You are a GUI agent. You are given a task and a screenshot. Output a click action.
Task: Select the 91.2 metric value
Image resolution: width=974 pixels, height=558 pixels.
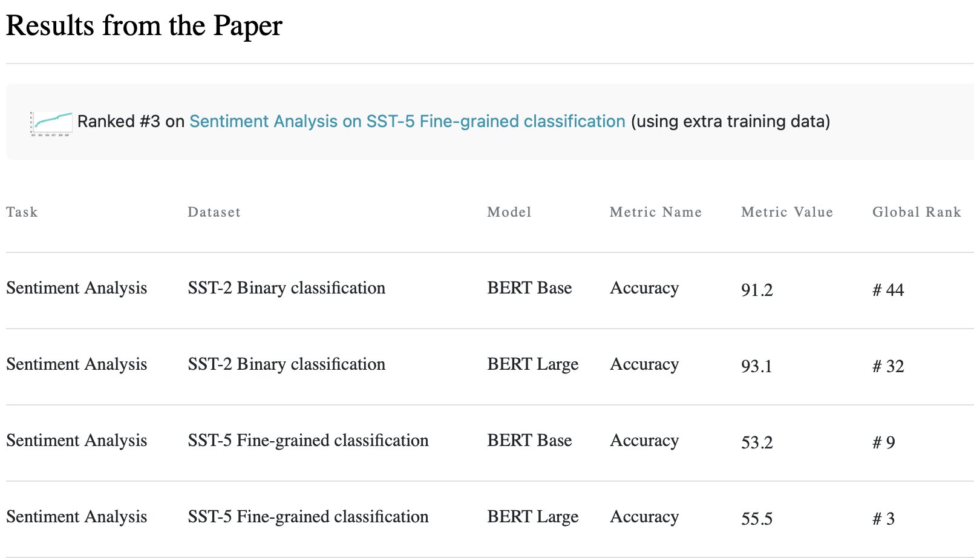click(x=757, y=290)
